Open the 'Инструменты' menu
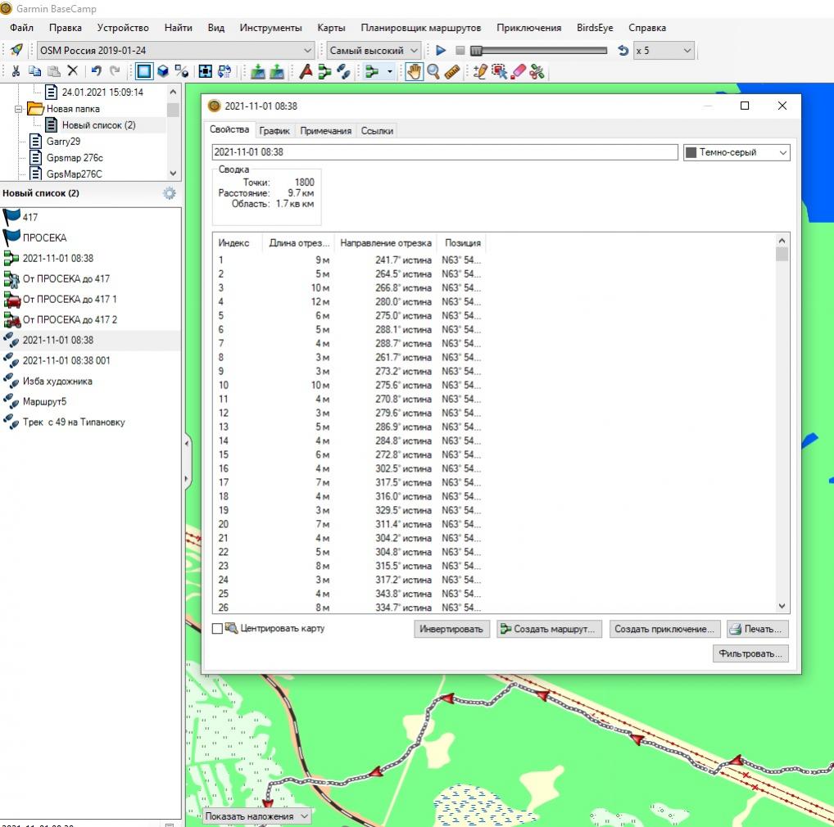 [270, 28]
